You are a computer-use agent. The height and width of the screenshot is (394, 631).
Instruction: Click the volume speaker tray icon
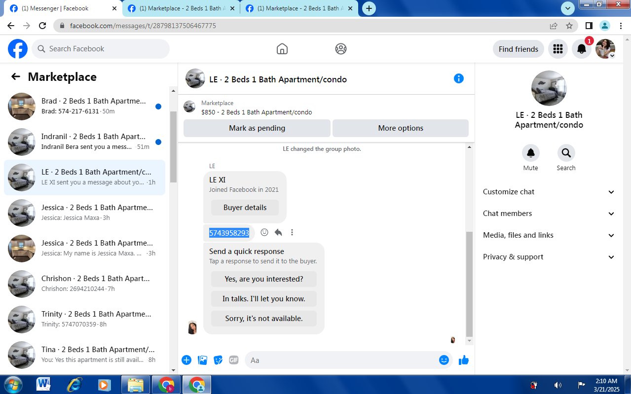(x=558, y=385)
